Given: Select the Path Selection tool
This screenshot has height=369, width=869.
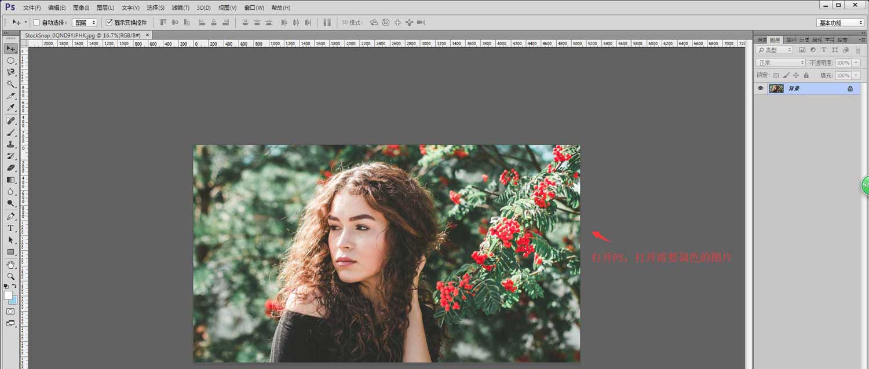Looking at the screenshot, I should click(10, 240).
